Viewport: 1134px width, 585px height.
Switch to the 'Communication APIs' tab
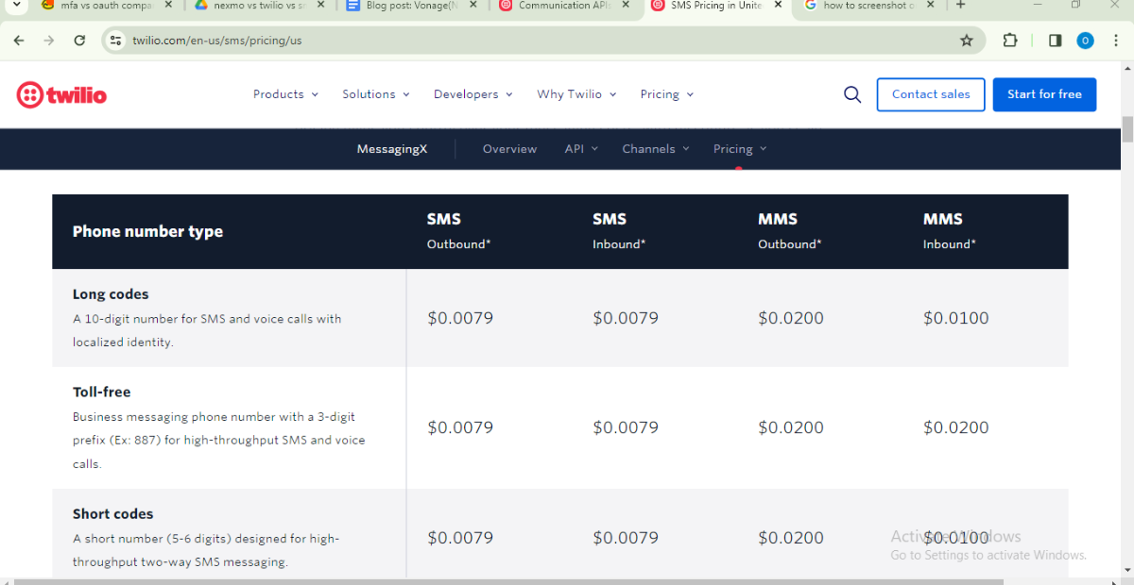[565, 5]
